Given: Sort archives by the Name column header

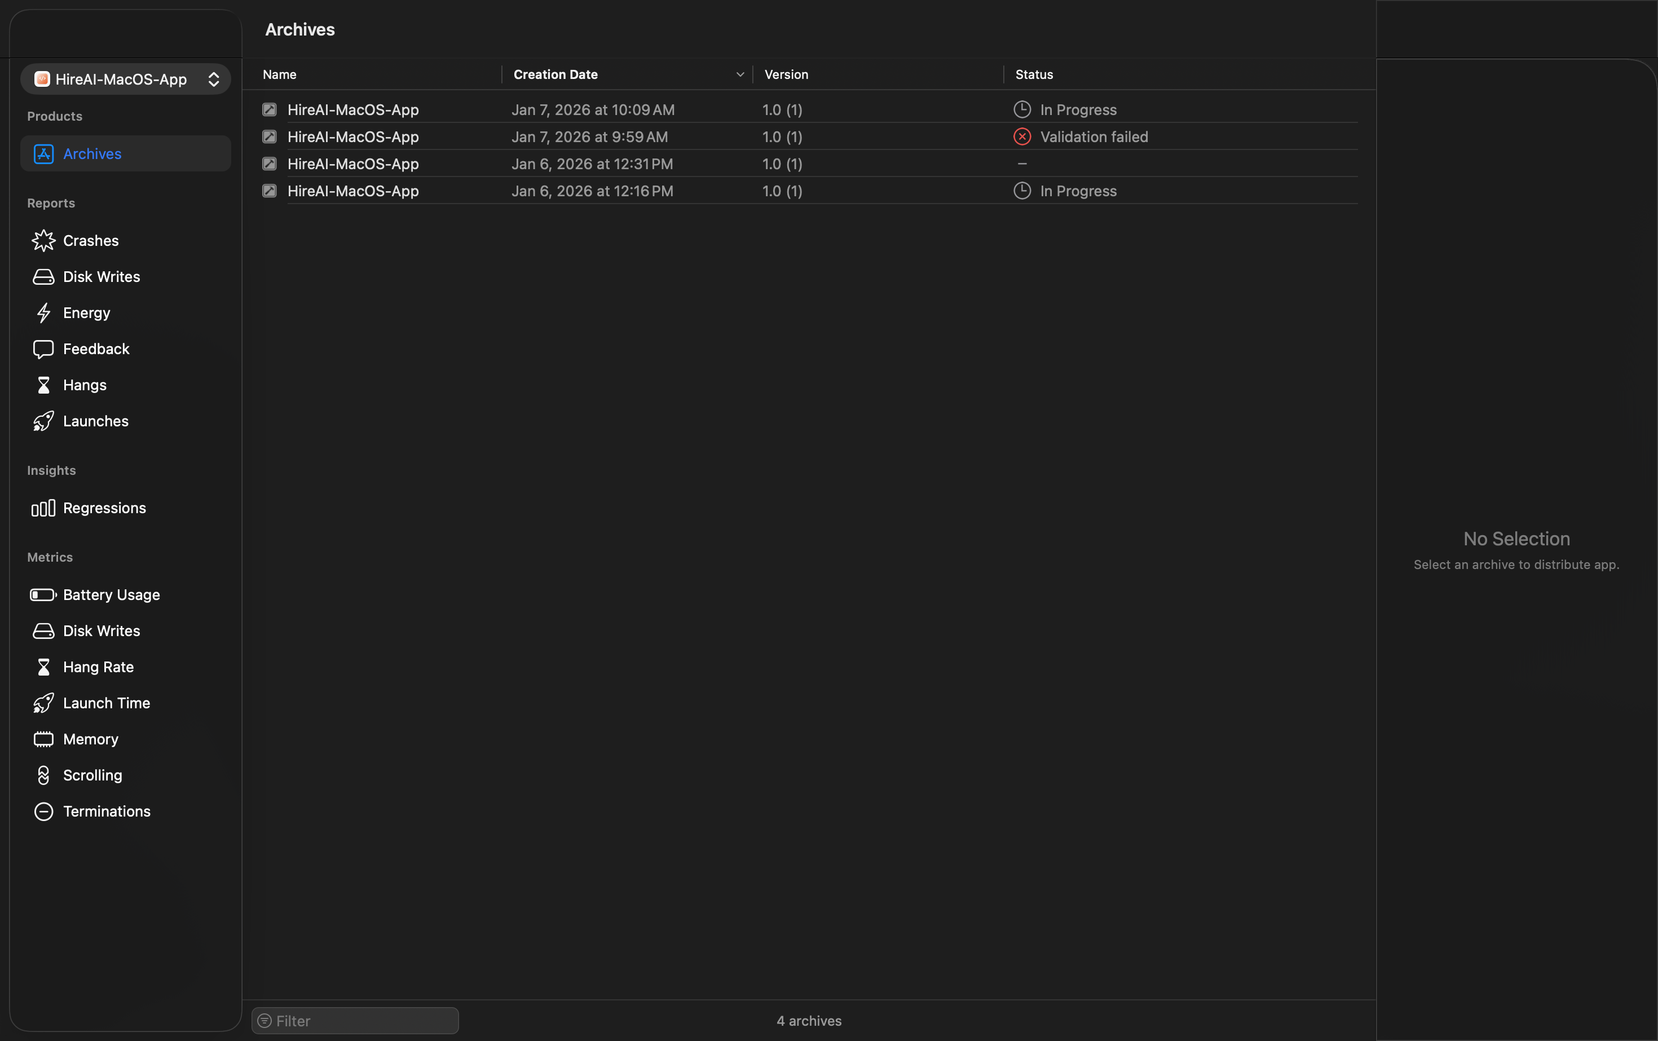Looking at the screenshot, I should (280, 74).
